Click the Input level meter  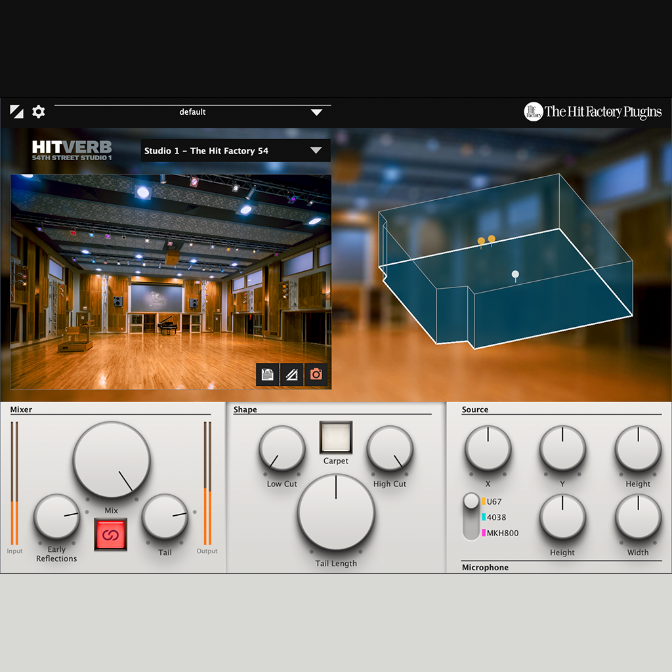pyautogui.click(x=14, y=483)
